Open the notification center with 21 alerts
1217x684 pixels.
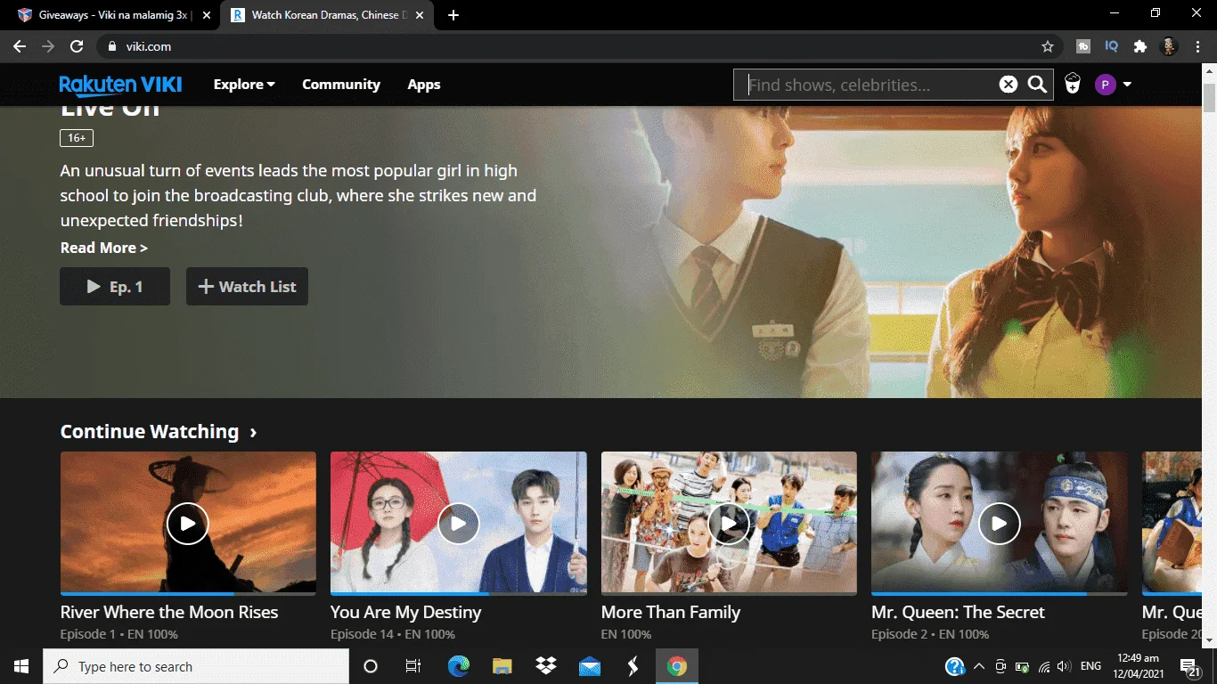(x=1190, y=667)
